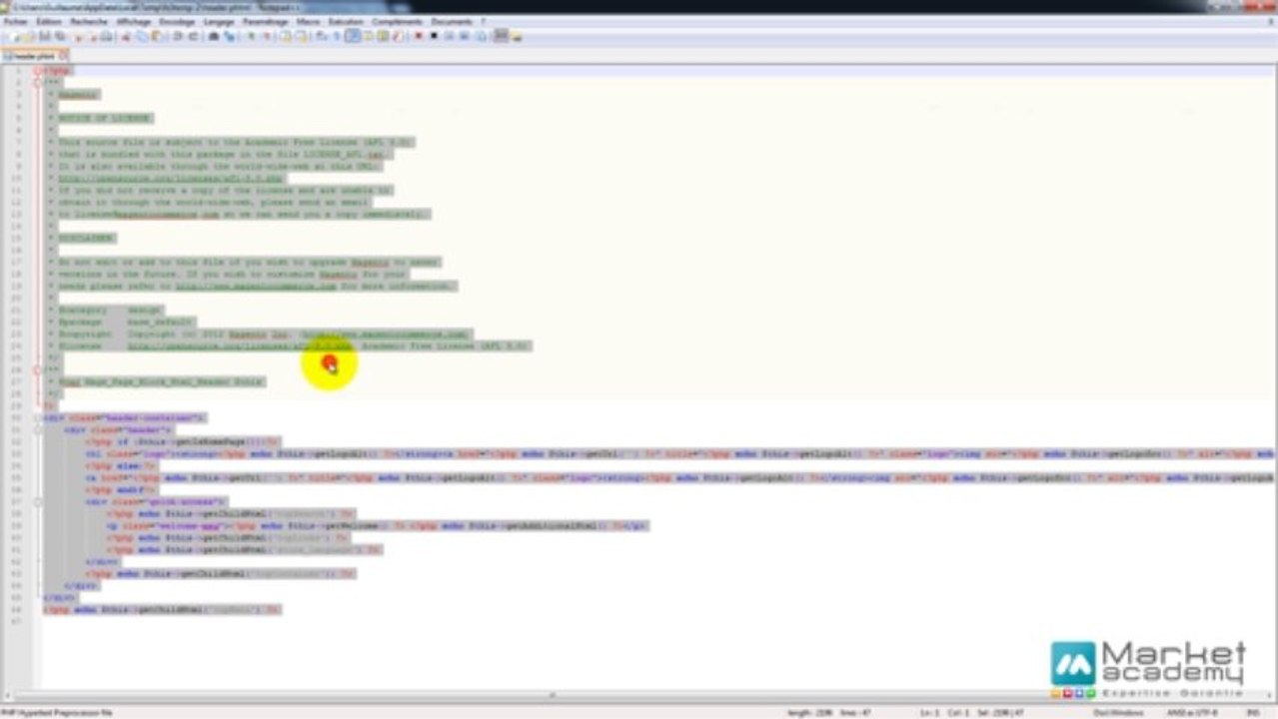
Task: Click the Ln Col Sel status field
Action: pos(973,712)
